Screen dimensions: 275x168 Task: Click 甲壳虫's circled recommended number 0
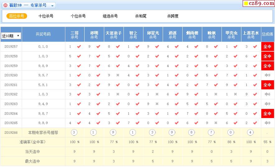(231, 133)
